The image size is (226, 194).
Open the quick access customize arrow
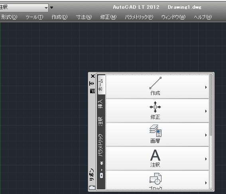51,7
